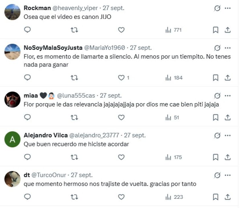Like the tweet by Alejandro Vilca
246x208 pixels.
[x=121, y=157]
